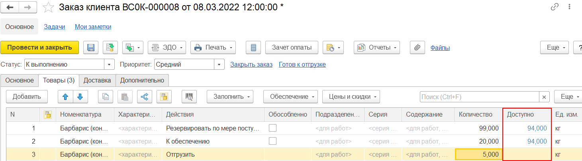Click the Закрыть заказ link
Screen dimensions: 582x161
tap(251, 64)
